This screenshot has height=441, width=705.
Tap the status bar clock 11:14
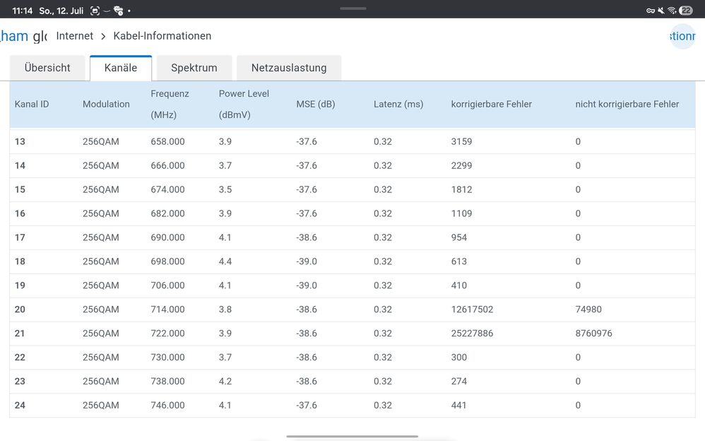tap(22, 11)
